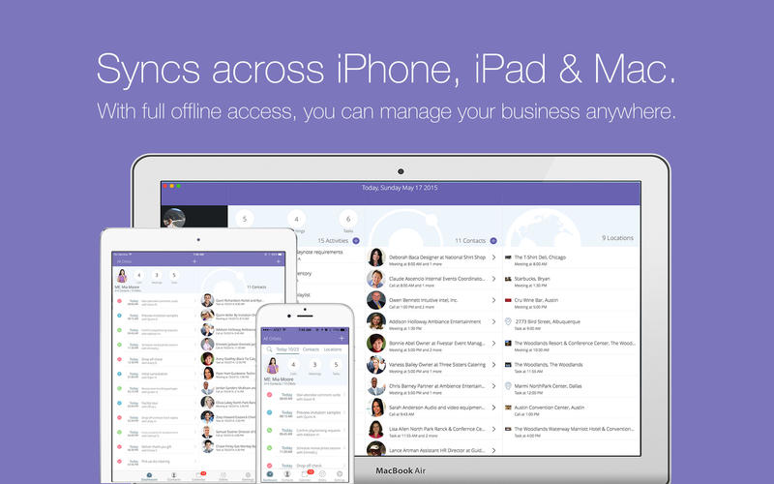The height and width of the screenshot is (484, 774).
Task: Select the 6 Tasks counter on Mac
Action: click(x=348, y=220)
